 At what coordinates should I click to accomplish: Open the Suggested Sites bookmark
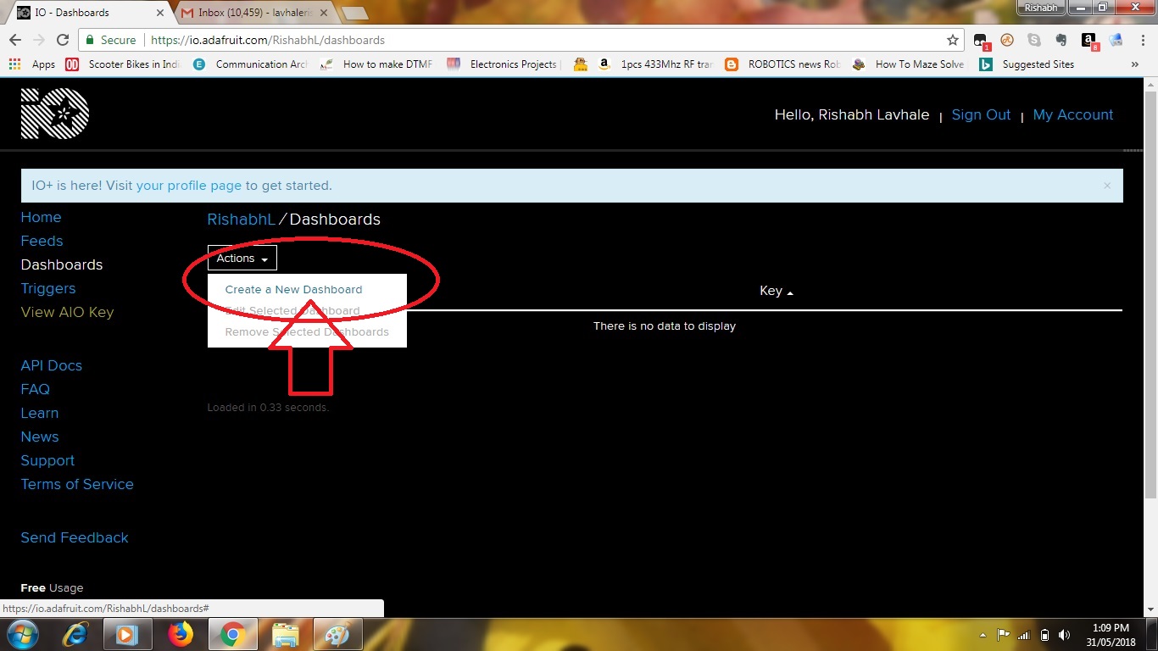tap(1027, 64)
